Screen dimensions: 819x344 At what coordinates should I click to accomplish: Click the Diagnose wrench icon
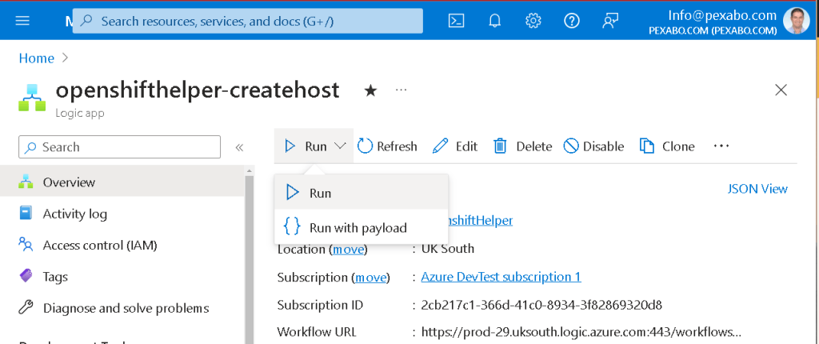26,307
